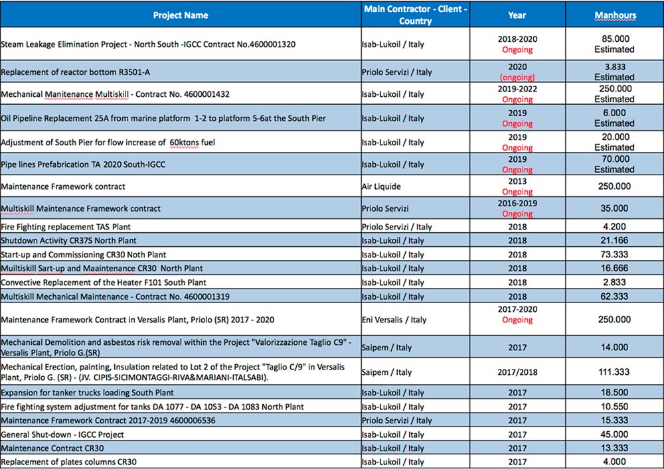Screen dimensions: 664x469
Task: Select the 2017/2018 year cell
Action: [517, 371]
